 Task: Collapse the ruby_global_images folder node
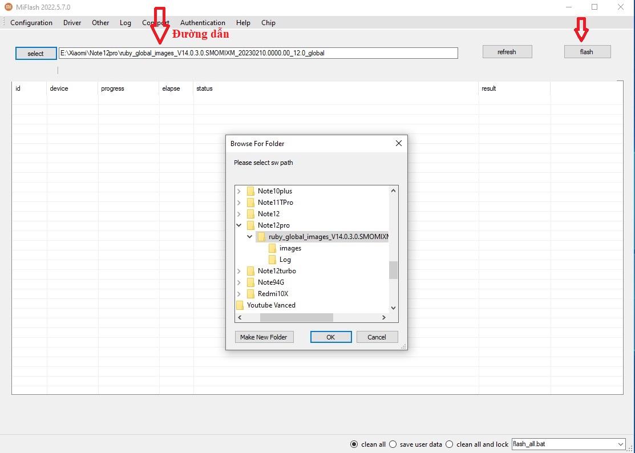[250, 236]
